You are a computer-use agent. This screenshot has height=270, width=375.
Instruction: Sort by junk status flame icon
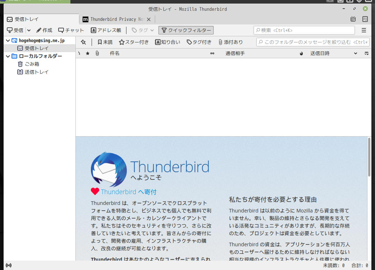click(x=301, y=53)
